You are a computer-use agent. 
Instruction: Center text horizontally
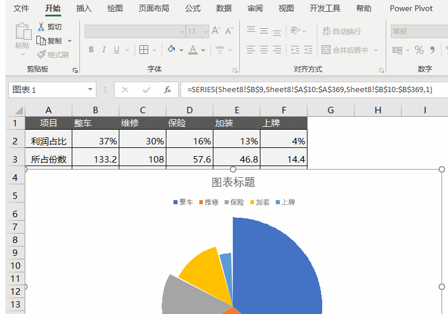(264, 50)
